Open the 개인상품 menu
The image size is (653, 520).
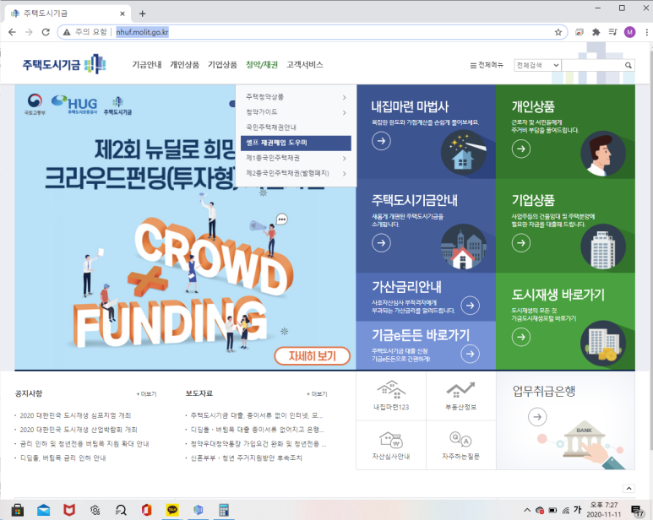pos(184,65)
